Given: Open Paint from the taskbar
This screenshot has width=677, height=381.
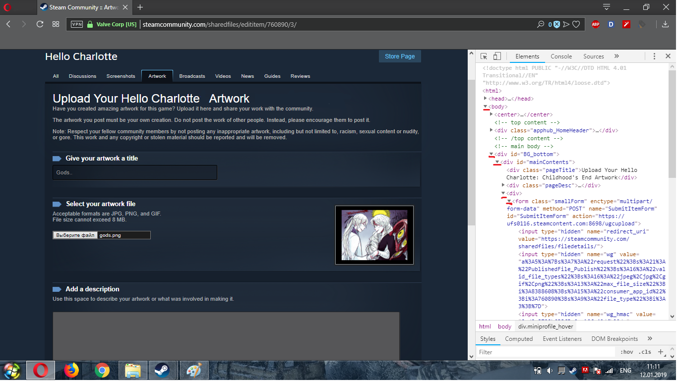Looking at the screenshot, I should pos(194,370).
